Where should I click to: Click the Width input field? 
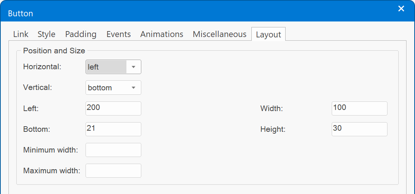click(359, 108)
